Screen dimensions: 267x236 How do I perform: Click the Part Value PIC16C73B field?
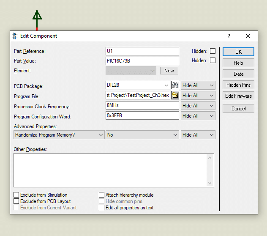coord(142,61)
